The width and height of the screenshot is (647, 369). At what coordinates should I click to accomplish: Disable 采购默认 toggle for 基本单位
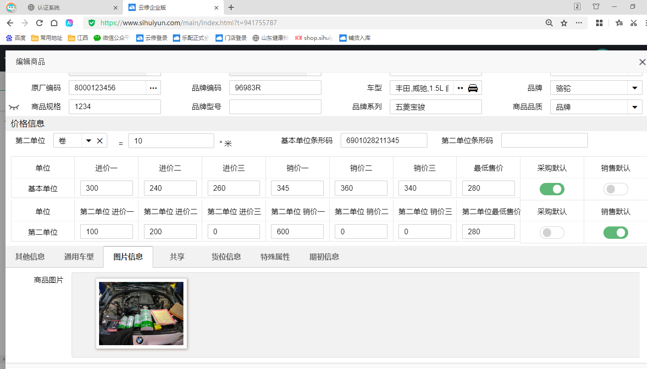tap(552, 189)
